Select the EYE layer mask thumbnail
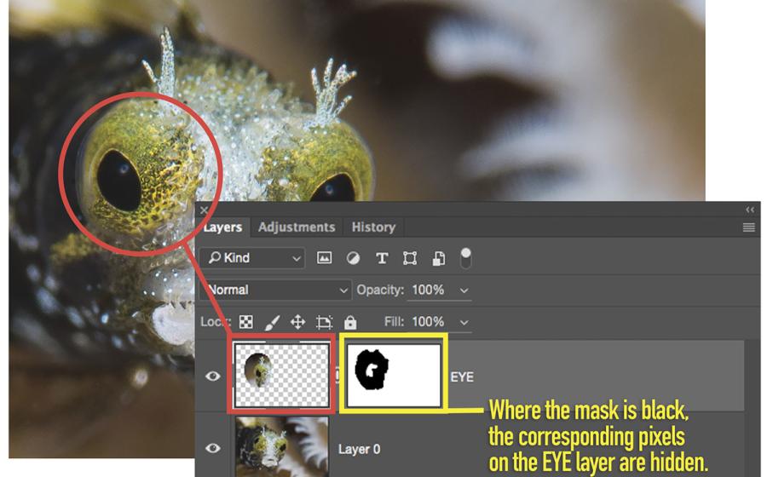 coord(393,376)
